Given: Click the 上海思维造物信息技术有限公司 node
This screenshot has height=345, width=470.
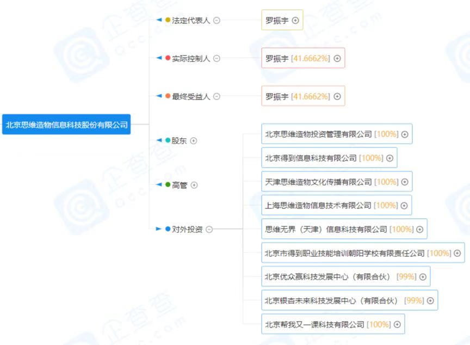Looking at the screenshot, I should point(333,206).
